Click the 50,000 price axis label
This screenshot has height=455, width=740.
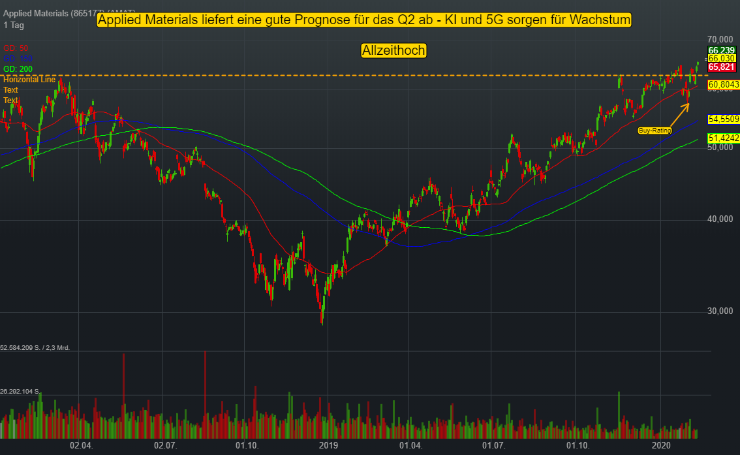pos(720,148)
